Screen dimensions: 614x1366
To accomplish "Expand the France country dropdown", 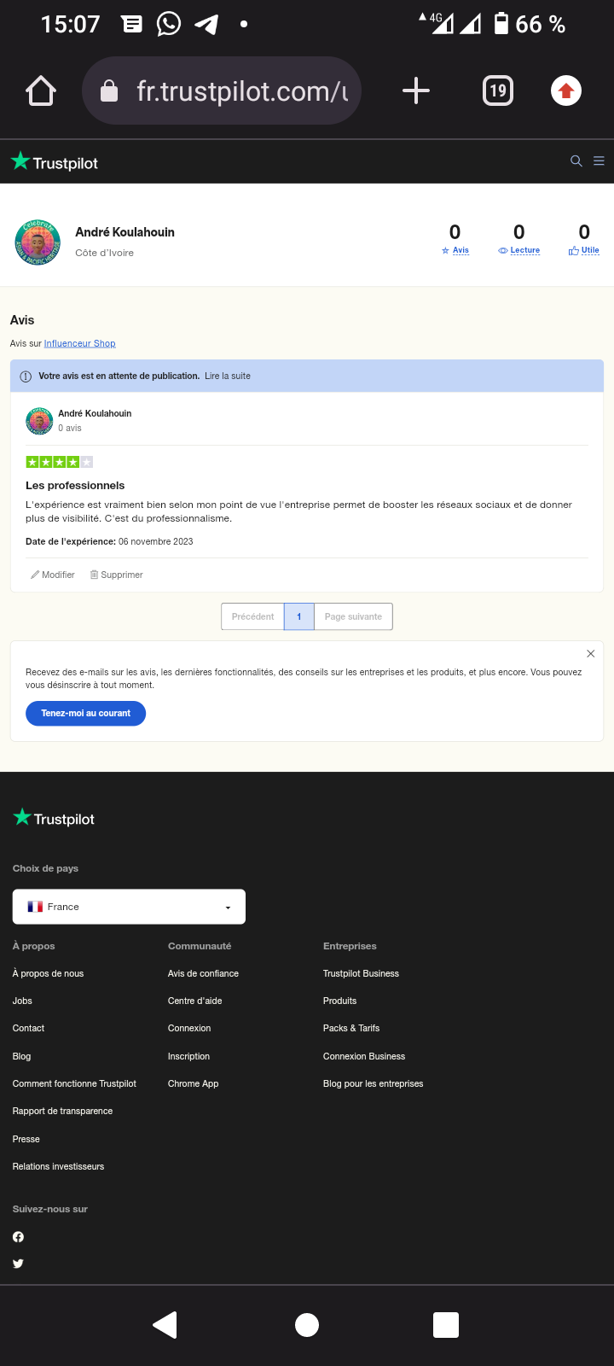I will click(x=129, y=907).
